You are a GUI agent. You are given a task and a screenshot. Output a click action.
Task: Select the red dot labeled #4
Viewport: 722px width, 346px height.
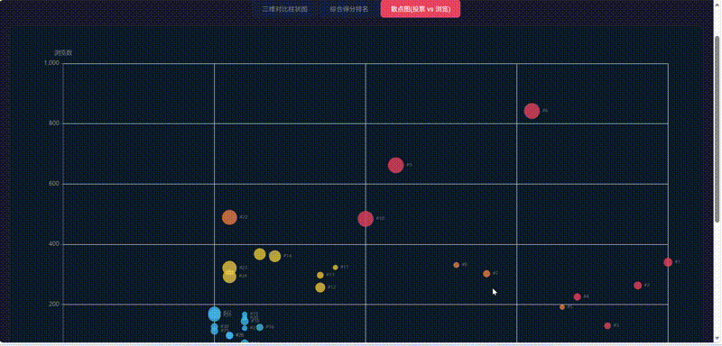click(578, 296)
